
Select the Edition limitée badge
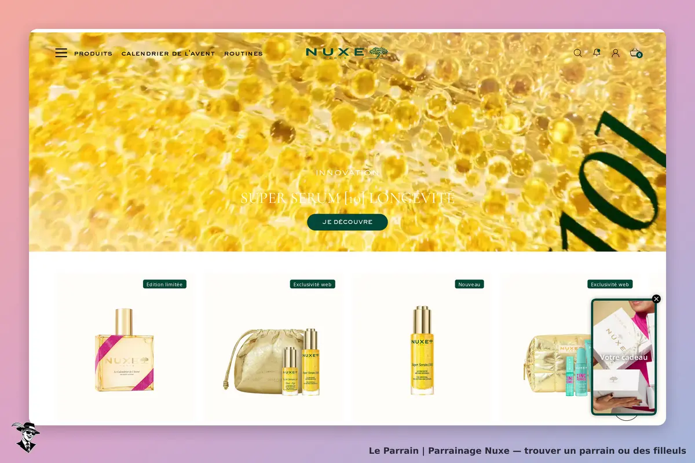pyautogui.click(x=164, y=284)
